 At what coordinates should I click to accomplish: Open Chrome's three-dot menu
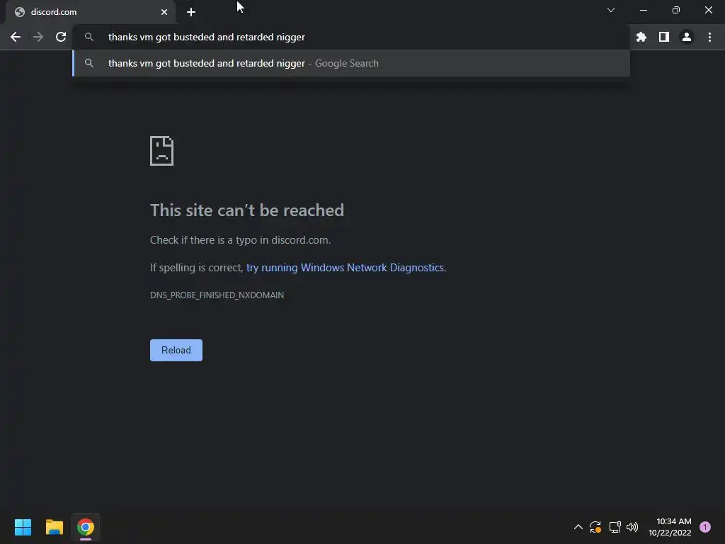[709, 37]
